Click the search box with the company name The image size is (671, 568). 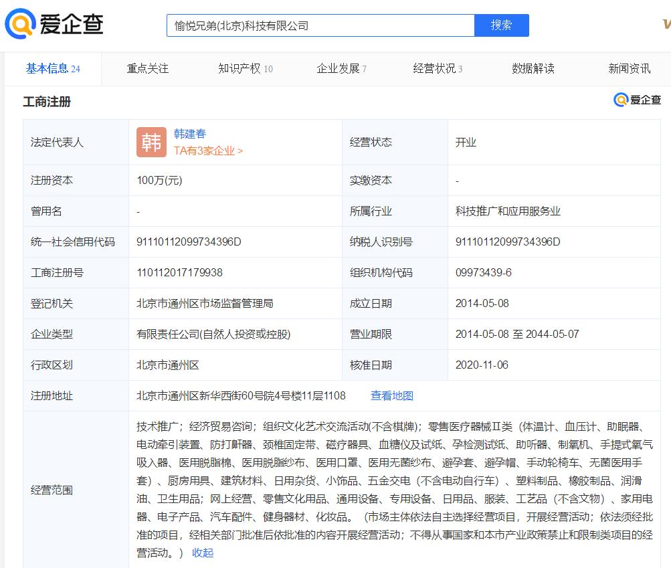click(320, 25)
